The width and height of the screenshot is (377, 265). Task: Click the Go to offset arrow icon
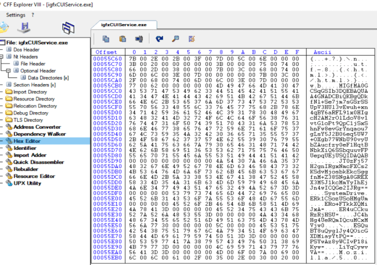click(x=159, y=39)
